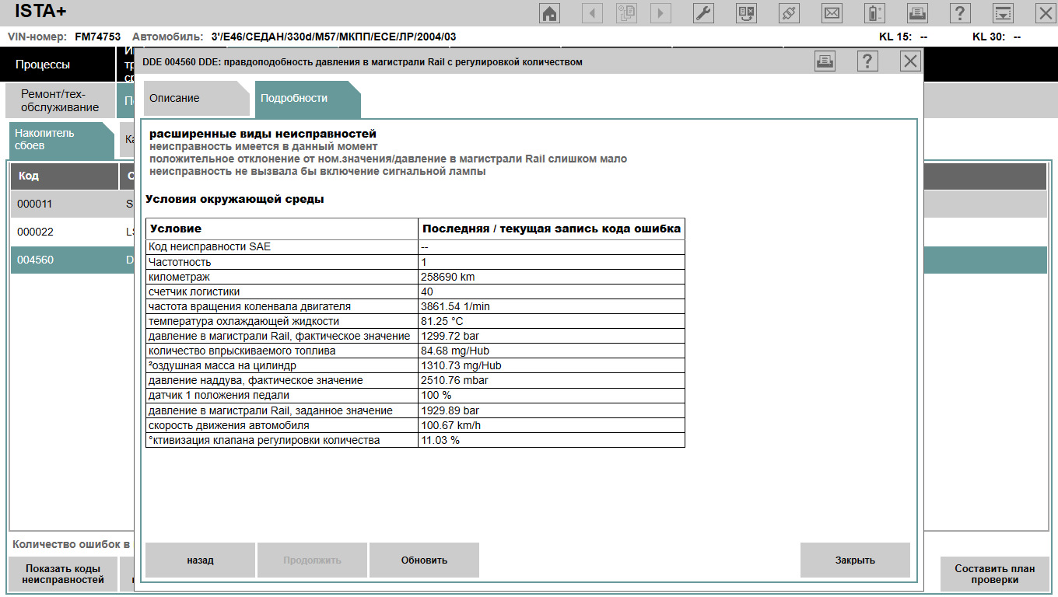Open the process overview pages icon

[x=626, y=12]
